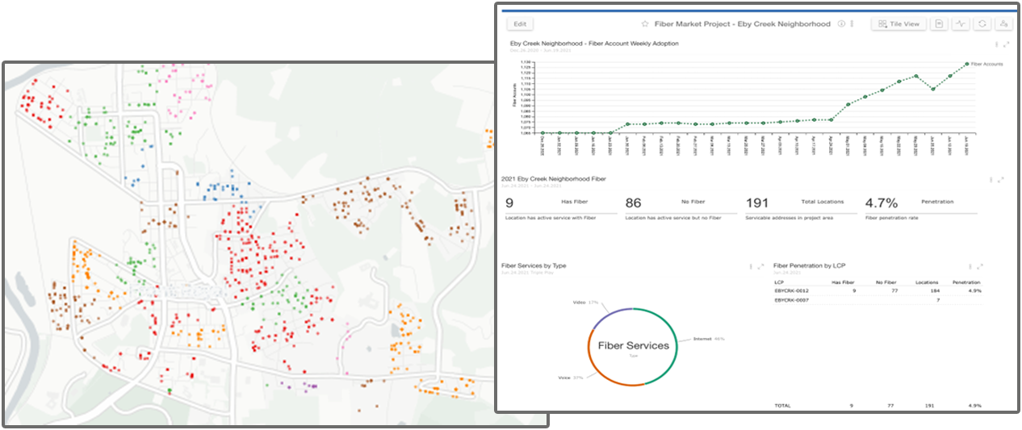Click the Penetration column header in the table
This screenshot has height=430, width=1022.
tap(966, 282)
